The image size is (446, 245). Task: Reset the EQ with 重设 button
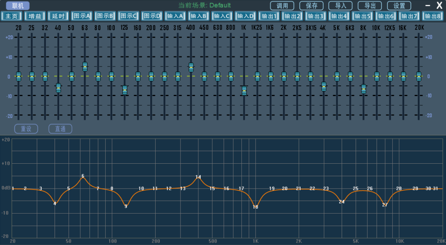pos(26,129)
